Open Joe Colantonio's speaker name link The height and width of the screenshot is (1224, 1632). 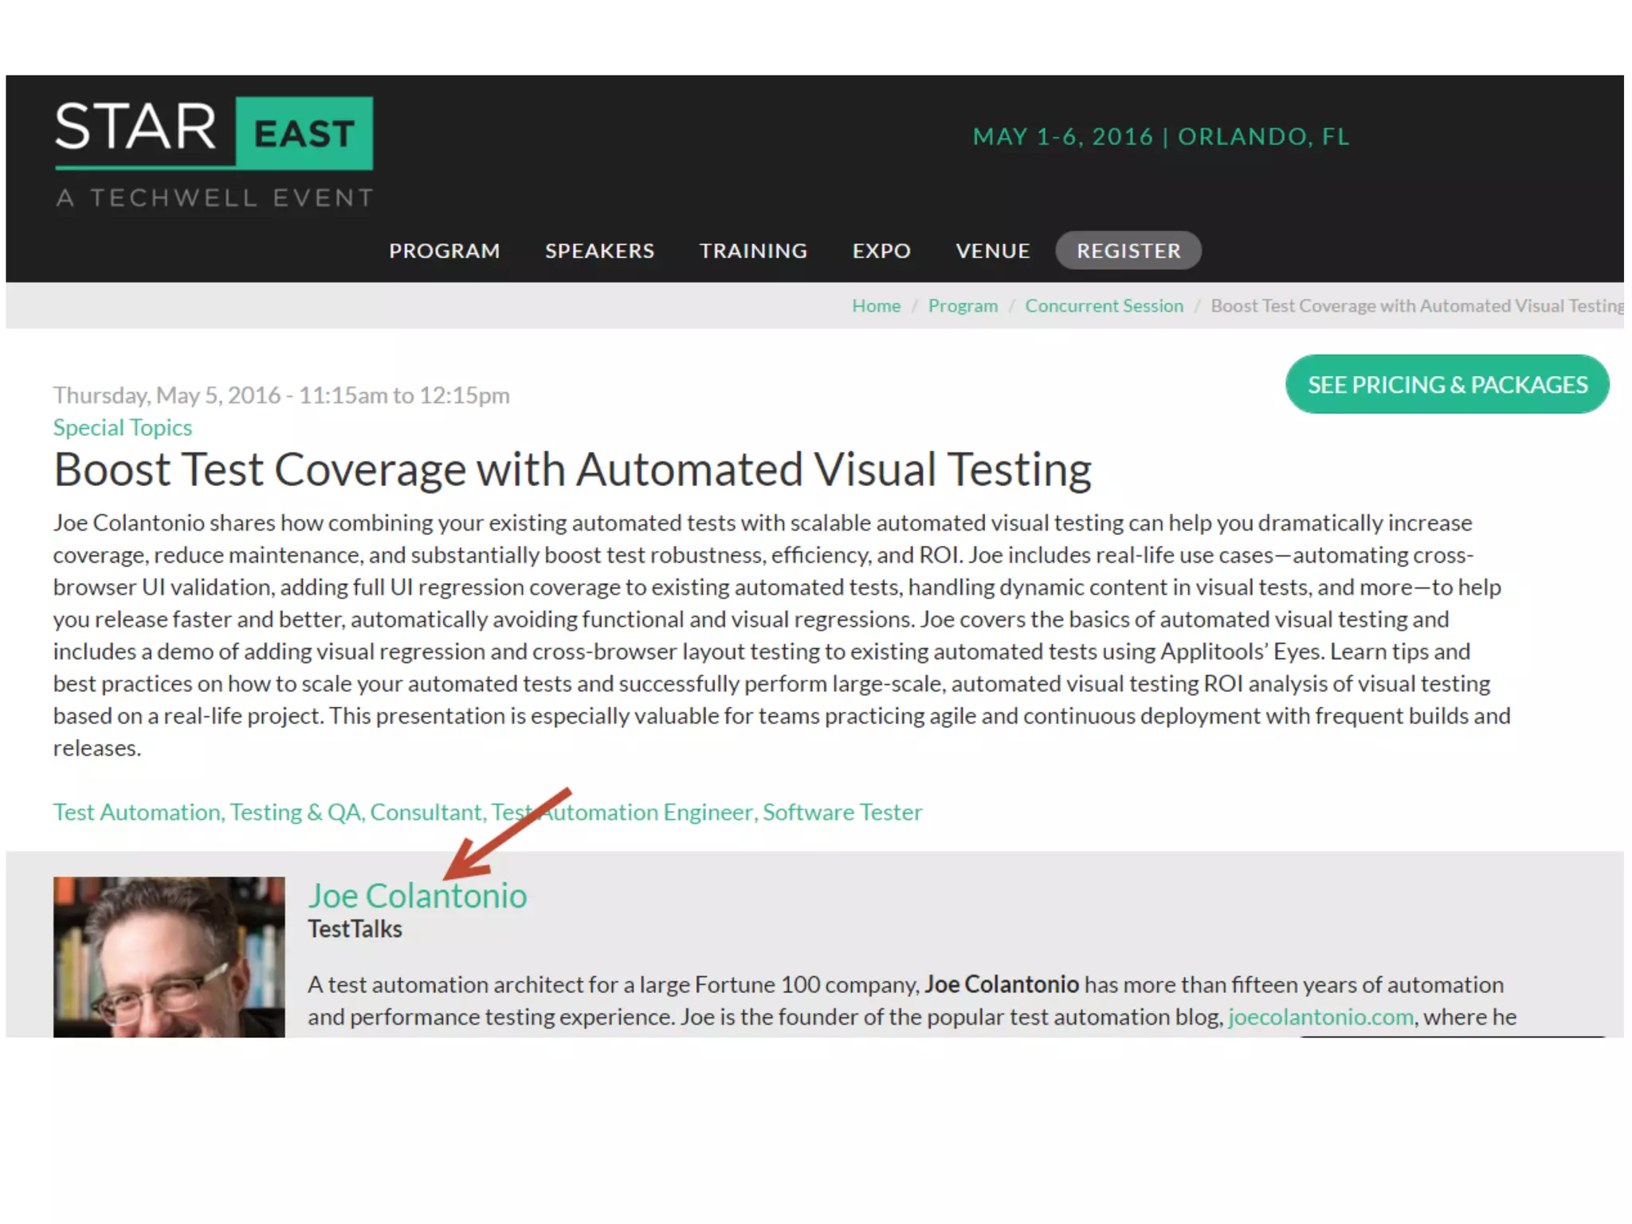tap(417, 896)
